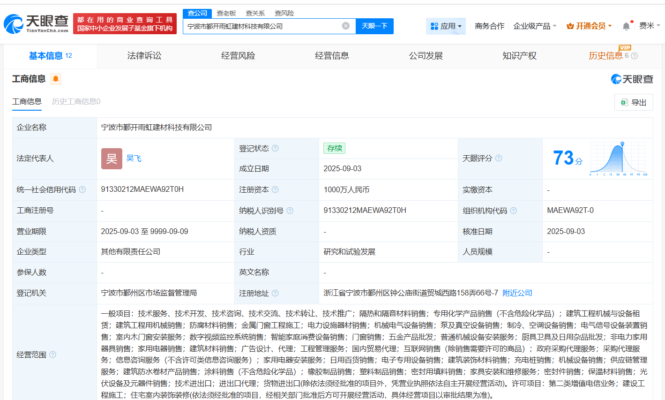Expand the 企业级产品 dropdown
Image resolution: width=665 pixels, height=400 pixels.
click(x=534, y=26)
